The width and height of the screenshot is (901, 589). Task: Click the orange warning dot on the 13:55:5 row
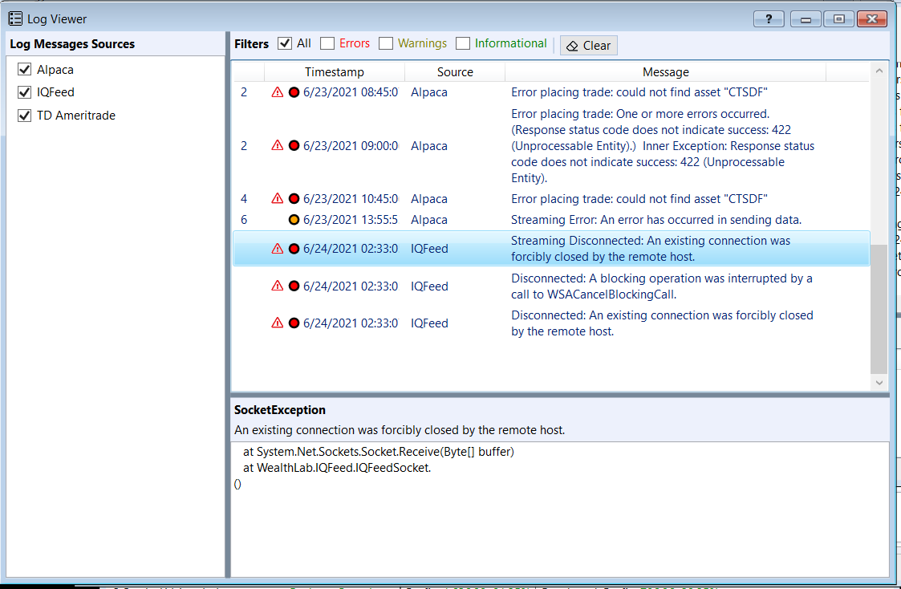(x=294, y=220)
